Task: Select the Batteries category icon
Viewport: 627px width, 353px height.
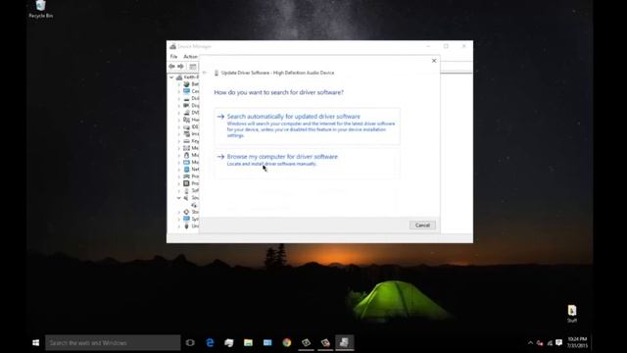Action: coord(187,84)
